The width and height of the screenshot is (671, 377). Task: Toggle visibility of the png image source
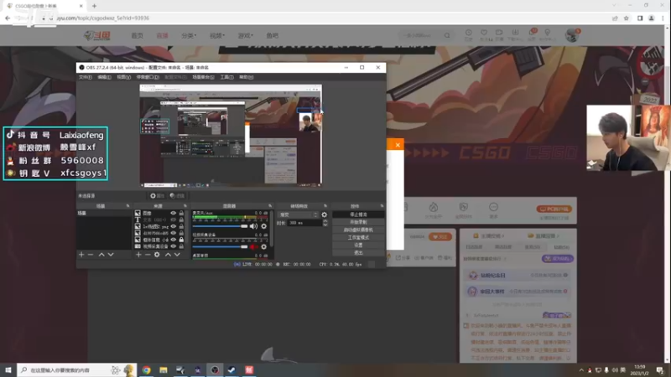(174, 226)
